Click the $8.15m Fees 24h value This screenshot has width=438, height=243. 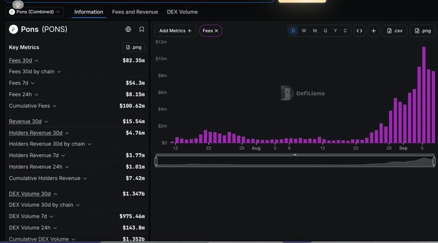point(135,95)
